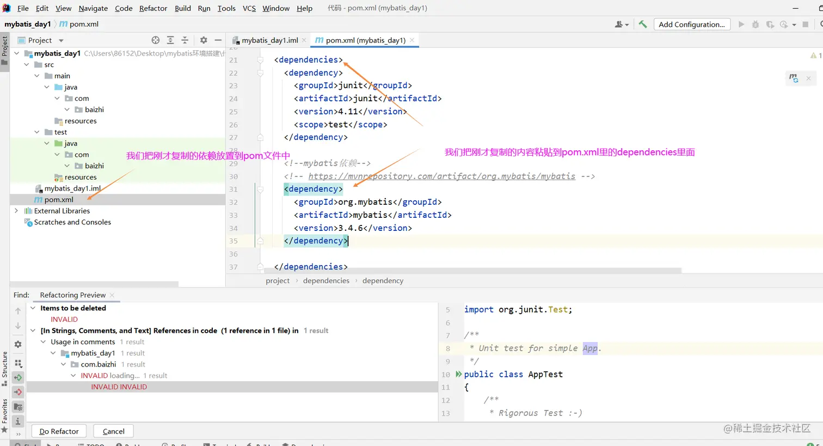Screen dimensions: 823x446
Task: Open the File menu
Action: [x=23, y=8]
